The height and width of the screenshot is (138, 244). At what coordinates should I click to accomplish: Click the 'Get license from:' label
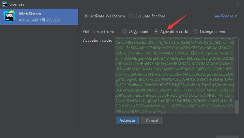(x=98, y=32)
